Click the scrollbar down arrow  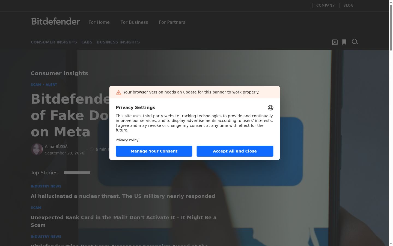(391, 244)
